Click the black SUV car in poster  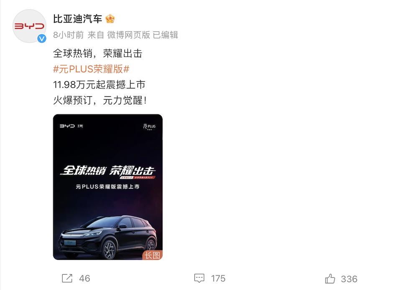(x=107, y=237)
